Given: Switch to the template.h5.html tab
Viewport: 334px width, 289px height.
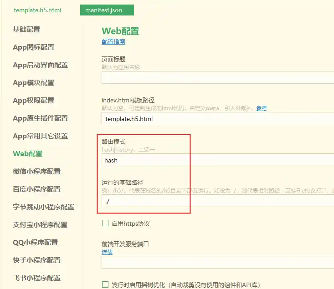Looking at the screenshot, I should click(x=37, y=10).
